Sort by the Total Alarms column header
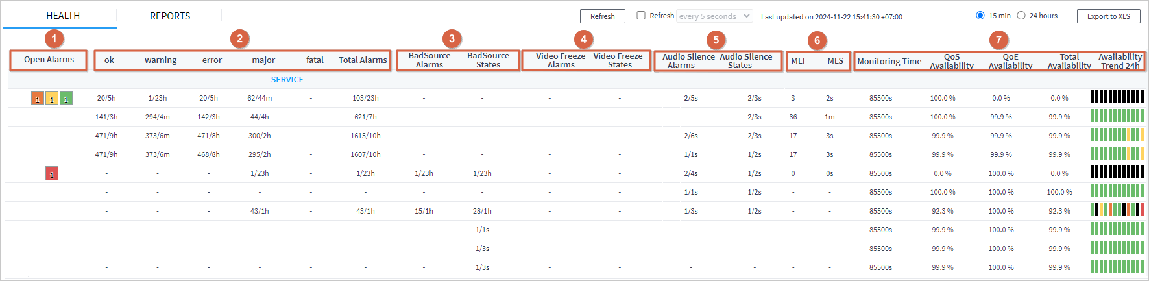 point(363,60)
